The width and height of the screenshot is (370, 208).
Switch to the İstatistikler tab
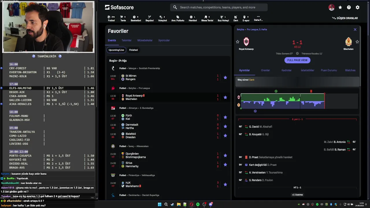point(307,70)
